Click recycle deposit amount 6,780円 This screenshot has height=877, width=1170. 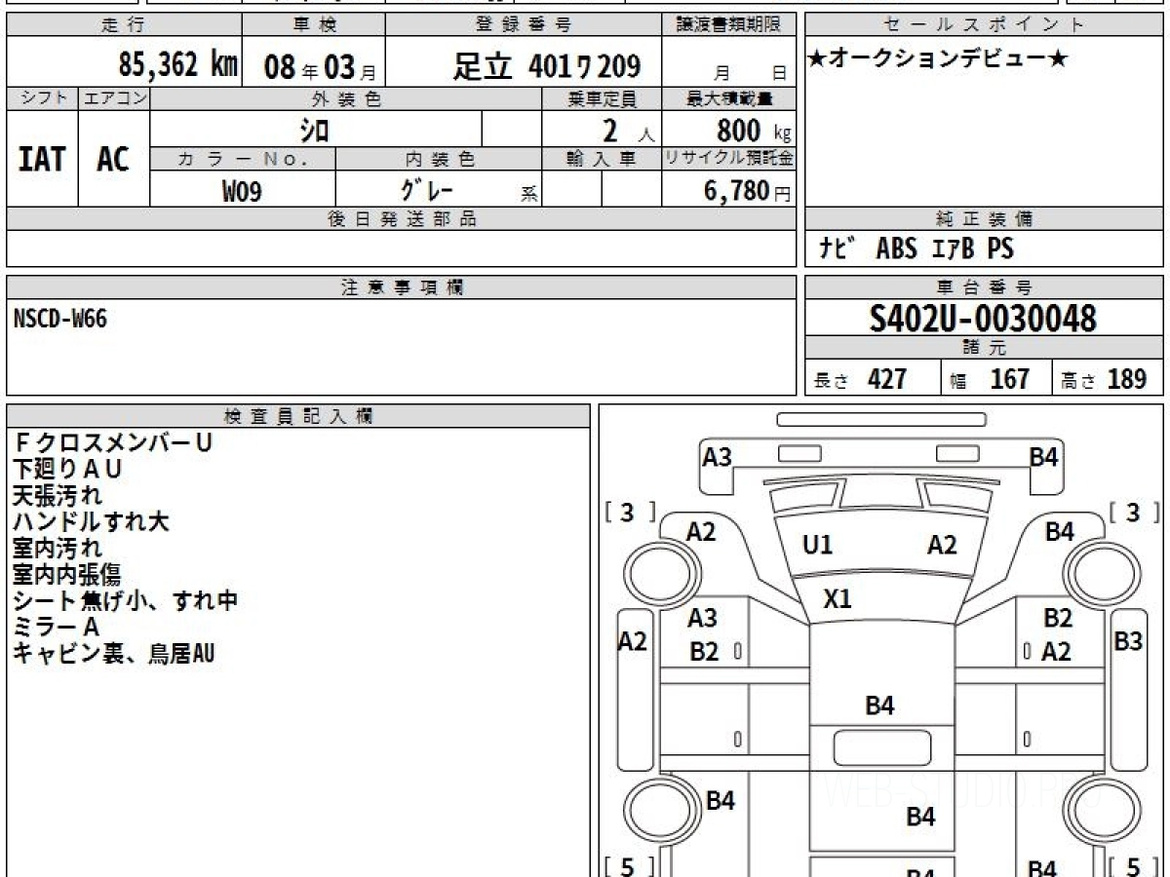[x=748, y=191]
